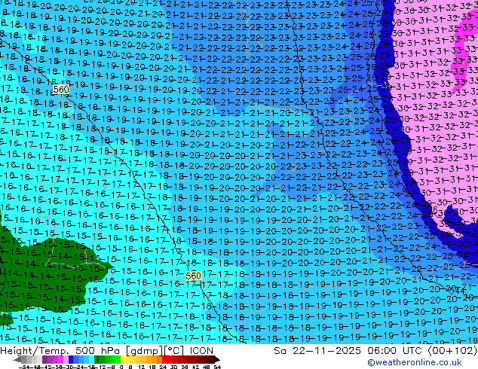The image size is (478, 369).
Task: Click the '0' value on the legend scale
Action: (x=121, y=367)
